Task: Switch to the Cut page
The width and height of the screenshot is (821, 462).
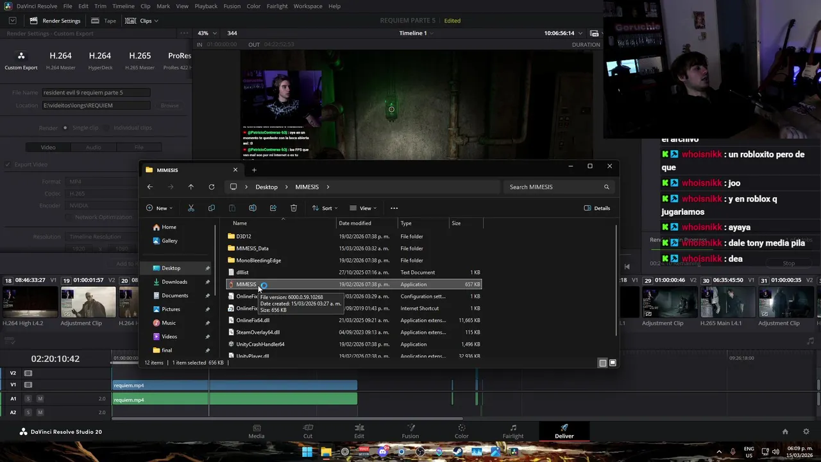Action: tap(308, 431)
